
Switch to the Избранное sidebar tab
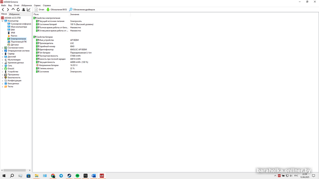click(14, 14)
